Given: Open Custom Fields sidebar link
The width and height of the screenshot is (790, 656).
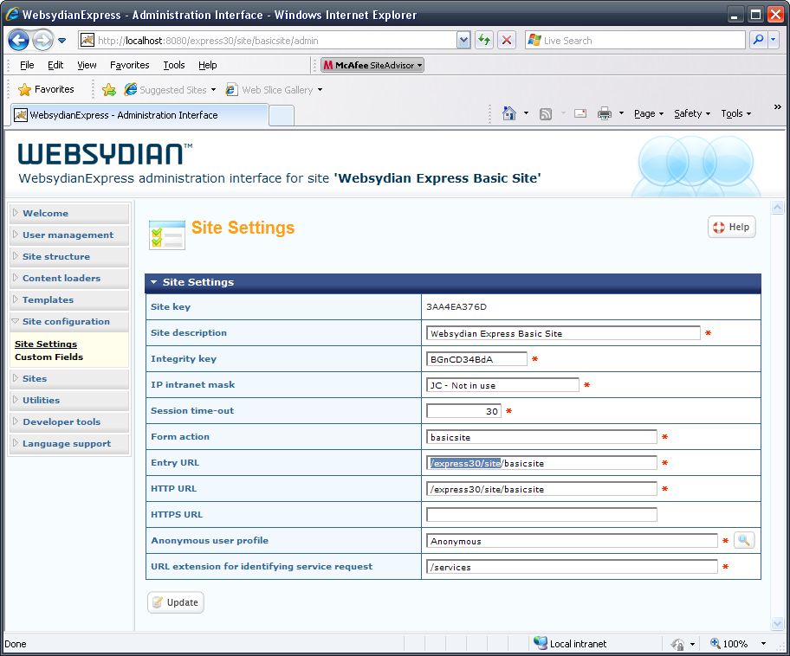Looking at the screenshot, I should (49, 357).
